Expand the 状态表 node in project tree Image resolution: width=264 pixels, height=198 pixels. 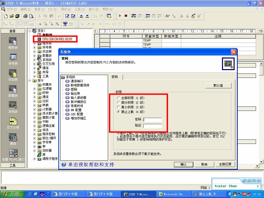[34, 52]
